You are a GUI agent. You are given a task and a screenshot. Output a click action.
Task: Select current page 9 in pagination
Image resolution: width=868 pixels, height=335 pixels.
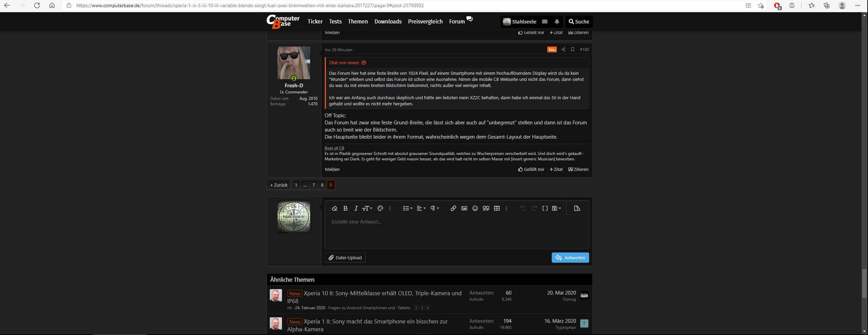click(x=331, y=185)
